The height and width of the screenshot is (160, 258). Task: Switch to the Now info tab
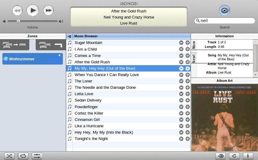[194, 45]
